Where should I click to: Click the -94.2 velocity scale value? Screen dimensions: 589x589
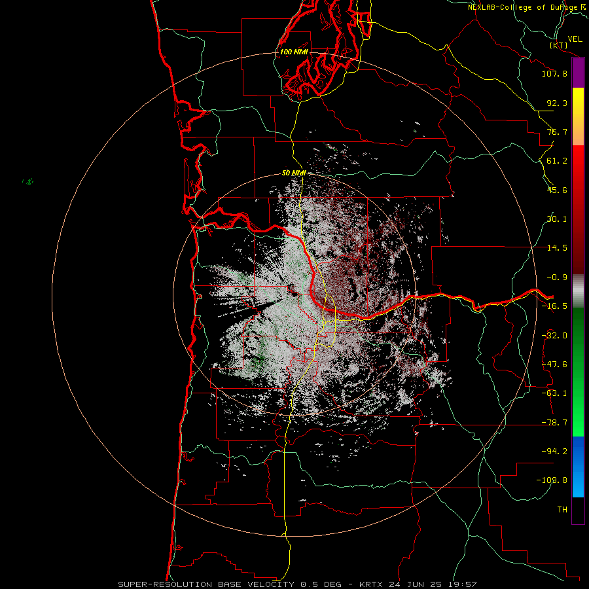pyautogui.click(x=554, y=452)
